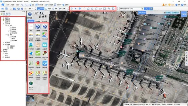This screenshot has height=106, width=188.
Task: Toggle the last checkbox at the tree bottom
Action: click(x=3, y=57)
